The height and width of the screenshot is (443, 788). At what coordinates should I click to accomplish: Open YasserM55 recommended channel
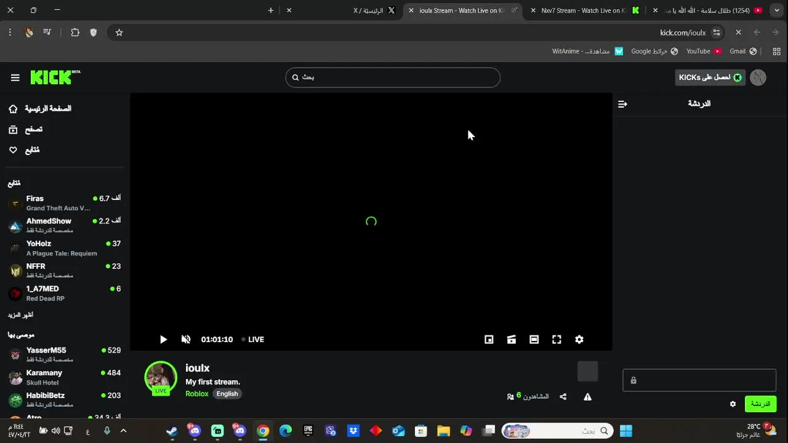point(64,354)
